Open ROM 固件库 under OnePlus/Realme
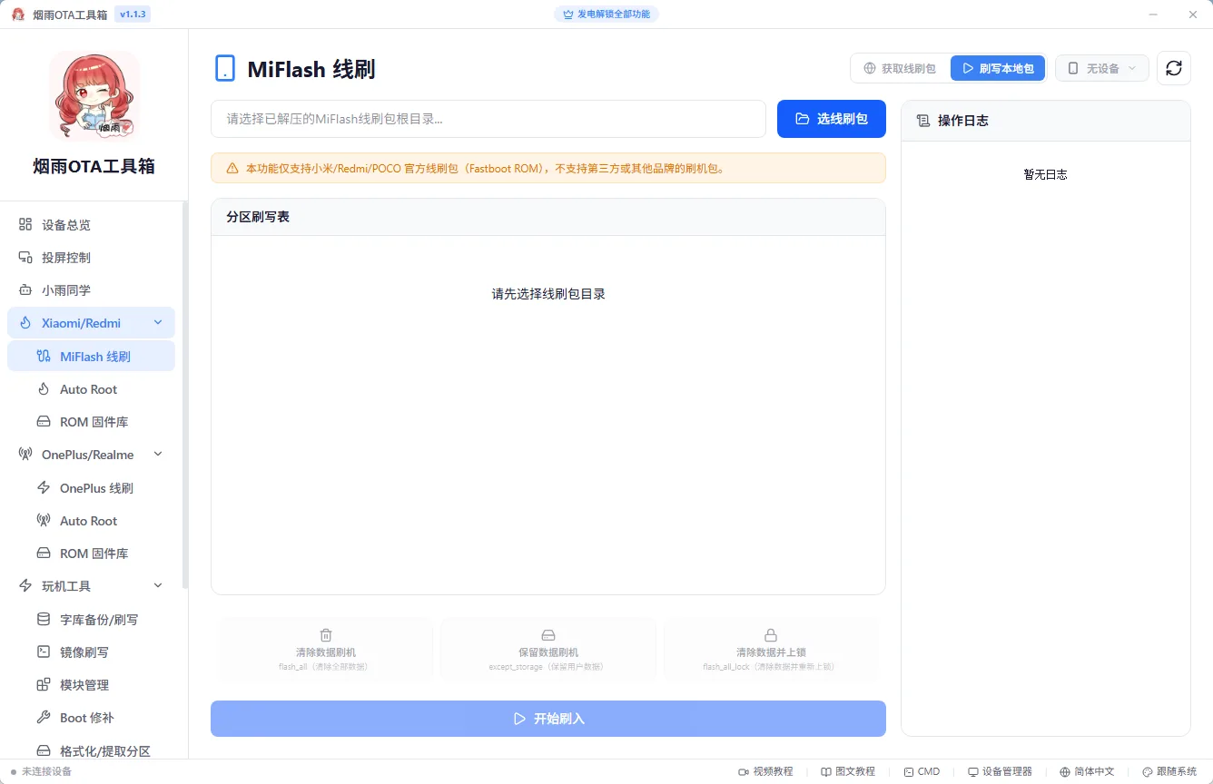 [91, 554]
